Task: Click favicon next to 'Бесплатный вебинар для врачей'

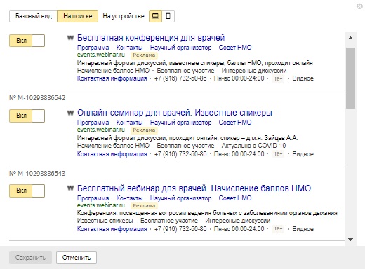Action: [70, 188]
